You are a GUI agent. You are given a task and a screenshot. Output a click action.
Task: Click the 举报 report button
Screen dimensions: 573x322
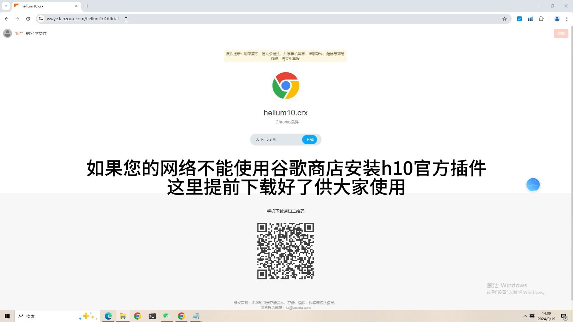[561, 33]
